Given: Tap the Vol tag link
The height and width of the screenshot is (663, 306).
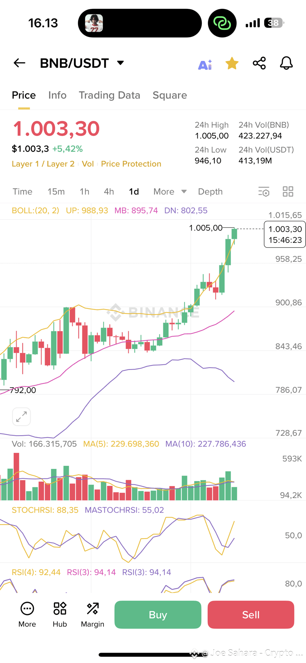Looking at the screenshot, I should [x=88, y=164].
